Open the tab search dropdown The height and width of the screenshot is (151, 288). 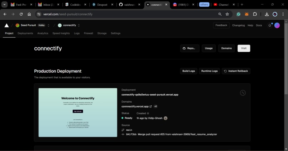[4, 5]
